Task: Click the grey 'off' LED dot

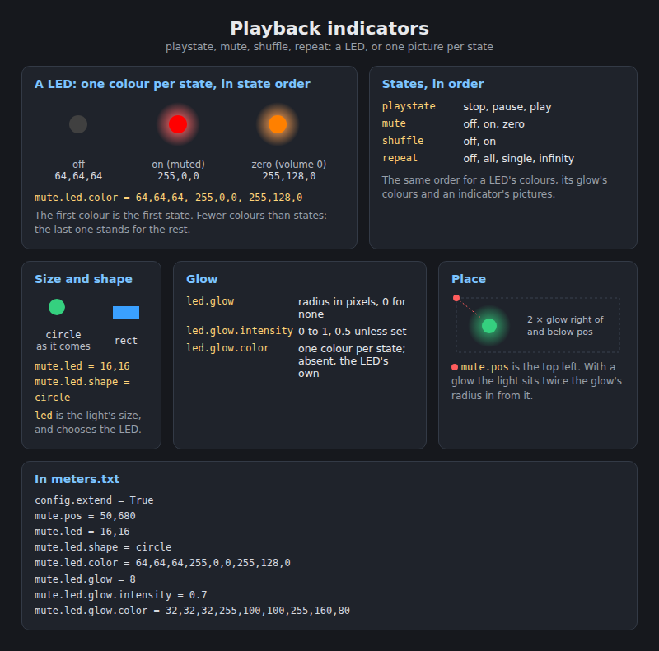Action: pyautogui.click(x=78, y=124)
